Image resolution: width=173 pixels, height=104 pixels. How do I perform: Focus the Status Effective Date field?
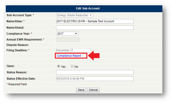click(95, 79)
